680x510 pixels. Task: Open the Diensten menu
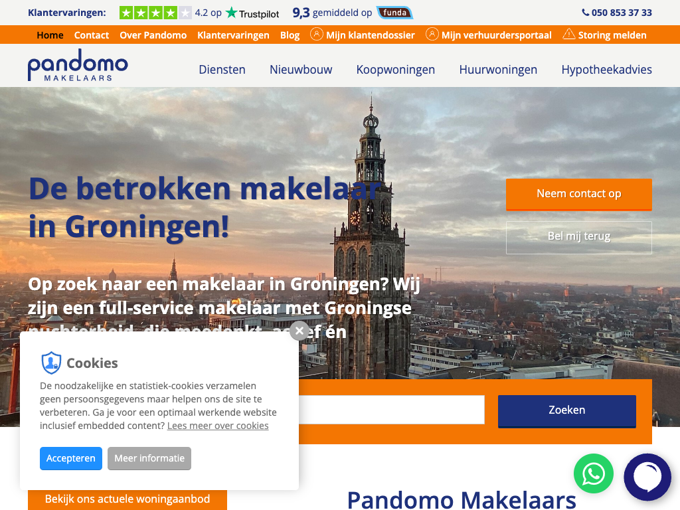[222, 69]
